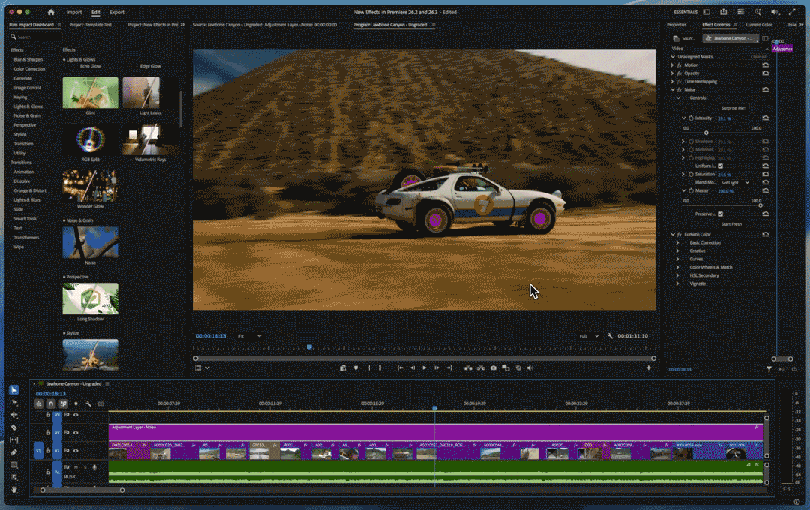Click the Master slider handle
The width and height of the screenshot is (810, 510).
[760, 205]
